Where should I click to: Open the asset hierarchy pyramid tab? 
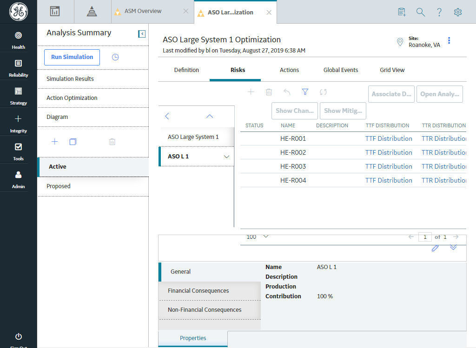92,12
